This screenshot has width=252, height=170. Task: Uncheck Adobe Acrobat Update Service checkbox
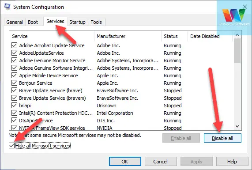14,45
